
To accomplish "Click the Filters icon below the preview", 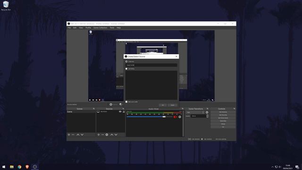I will [121, 104].
